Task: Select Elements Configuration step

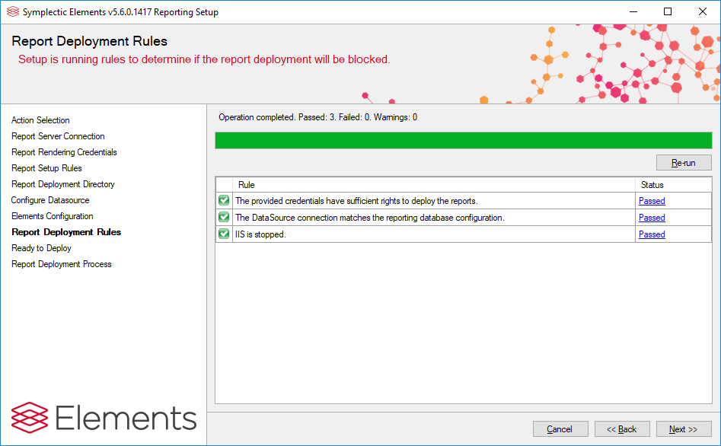Action: coord(52,216)
